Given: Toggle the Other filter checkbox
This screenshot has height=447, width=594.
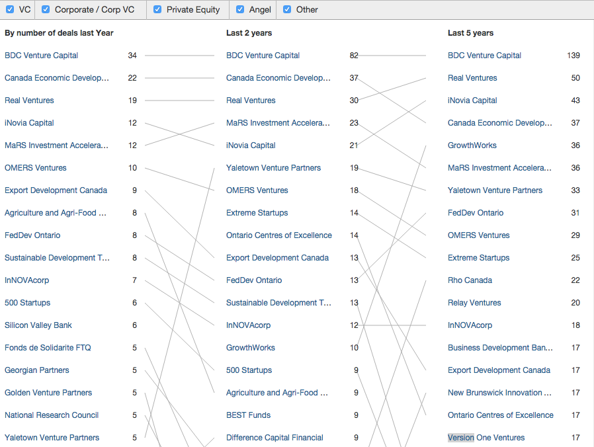Looking at the screenshot, I should pyautogui.click(x=287, y=10).
